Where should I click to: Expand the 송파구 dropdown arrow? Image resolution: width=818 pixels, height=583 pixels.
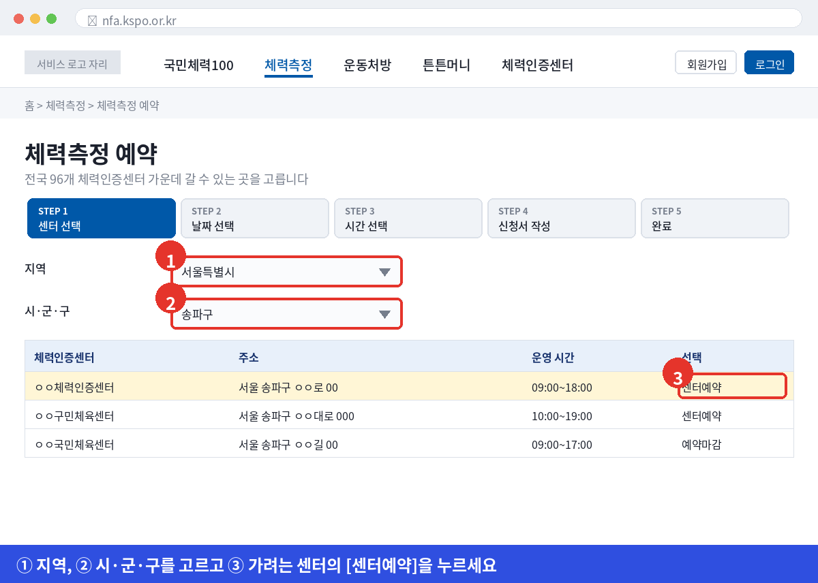[x=384, y=315]
